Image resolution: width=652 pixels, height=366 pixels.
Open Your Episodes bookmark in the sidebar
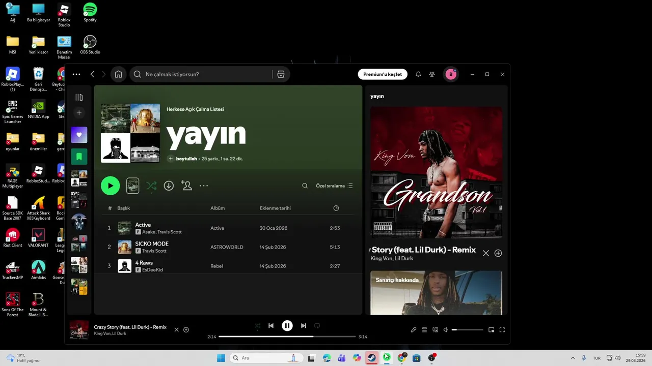point(79,157)
